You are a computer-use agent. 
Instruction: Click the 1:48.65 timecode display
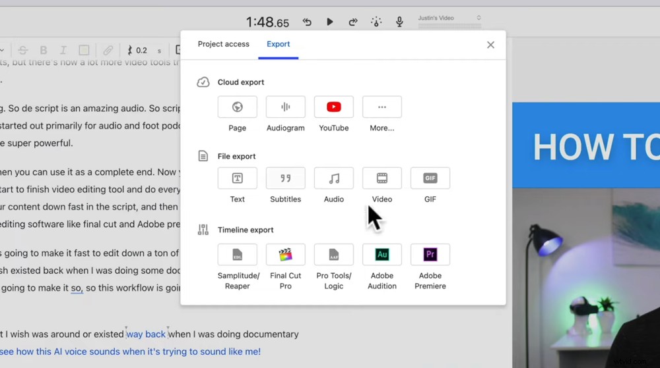coord(267,22)
